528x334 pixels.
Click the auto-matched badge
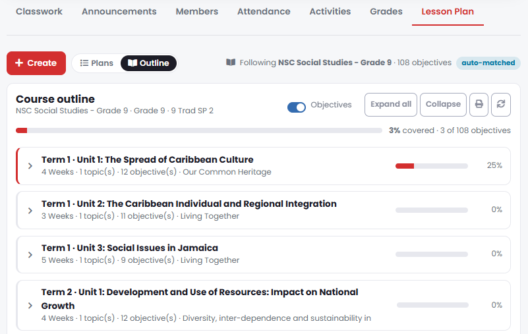(x=488, y=63)
